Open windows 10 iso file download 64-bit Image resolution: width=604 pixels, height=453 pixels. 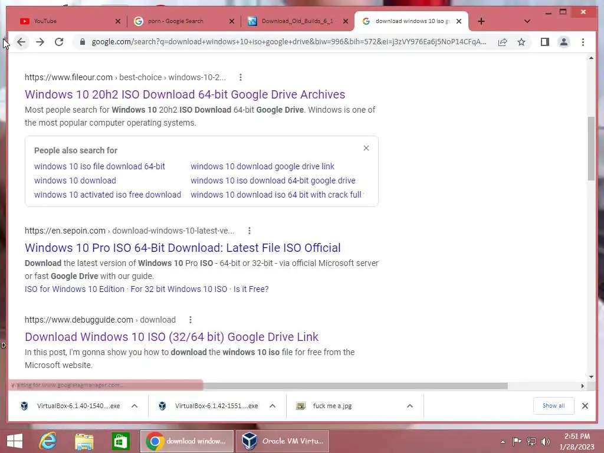pyautogui.click(x=99, y=166)
